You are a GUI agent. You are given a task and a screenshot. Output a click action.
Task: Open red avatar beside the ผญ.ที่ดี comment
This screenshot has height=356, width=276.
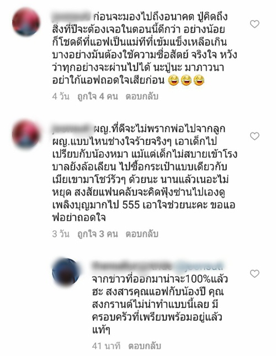(26, 134)
